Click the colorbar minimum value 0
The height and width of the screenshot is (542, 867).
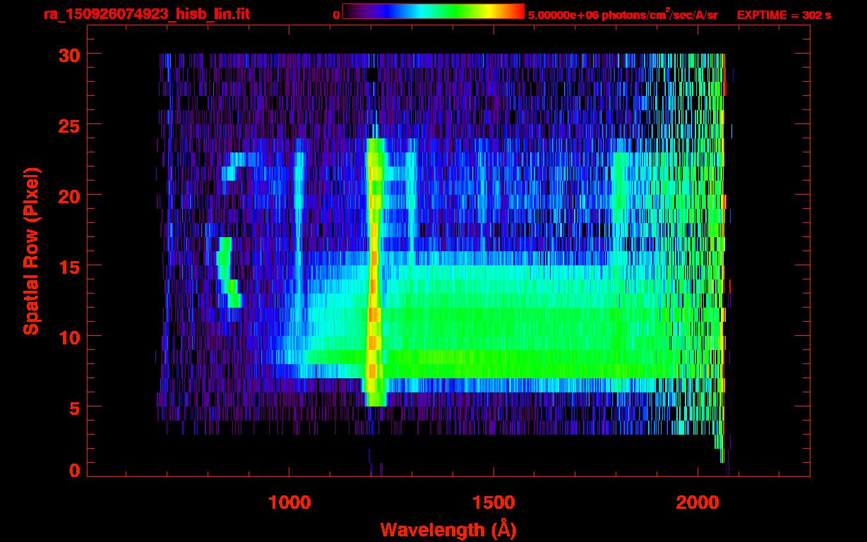click(336, 15)
